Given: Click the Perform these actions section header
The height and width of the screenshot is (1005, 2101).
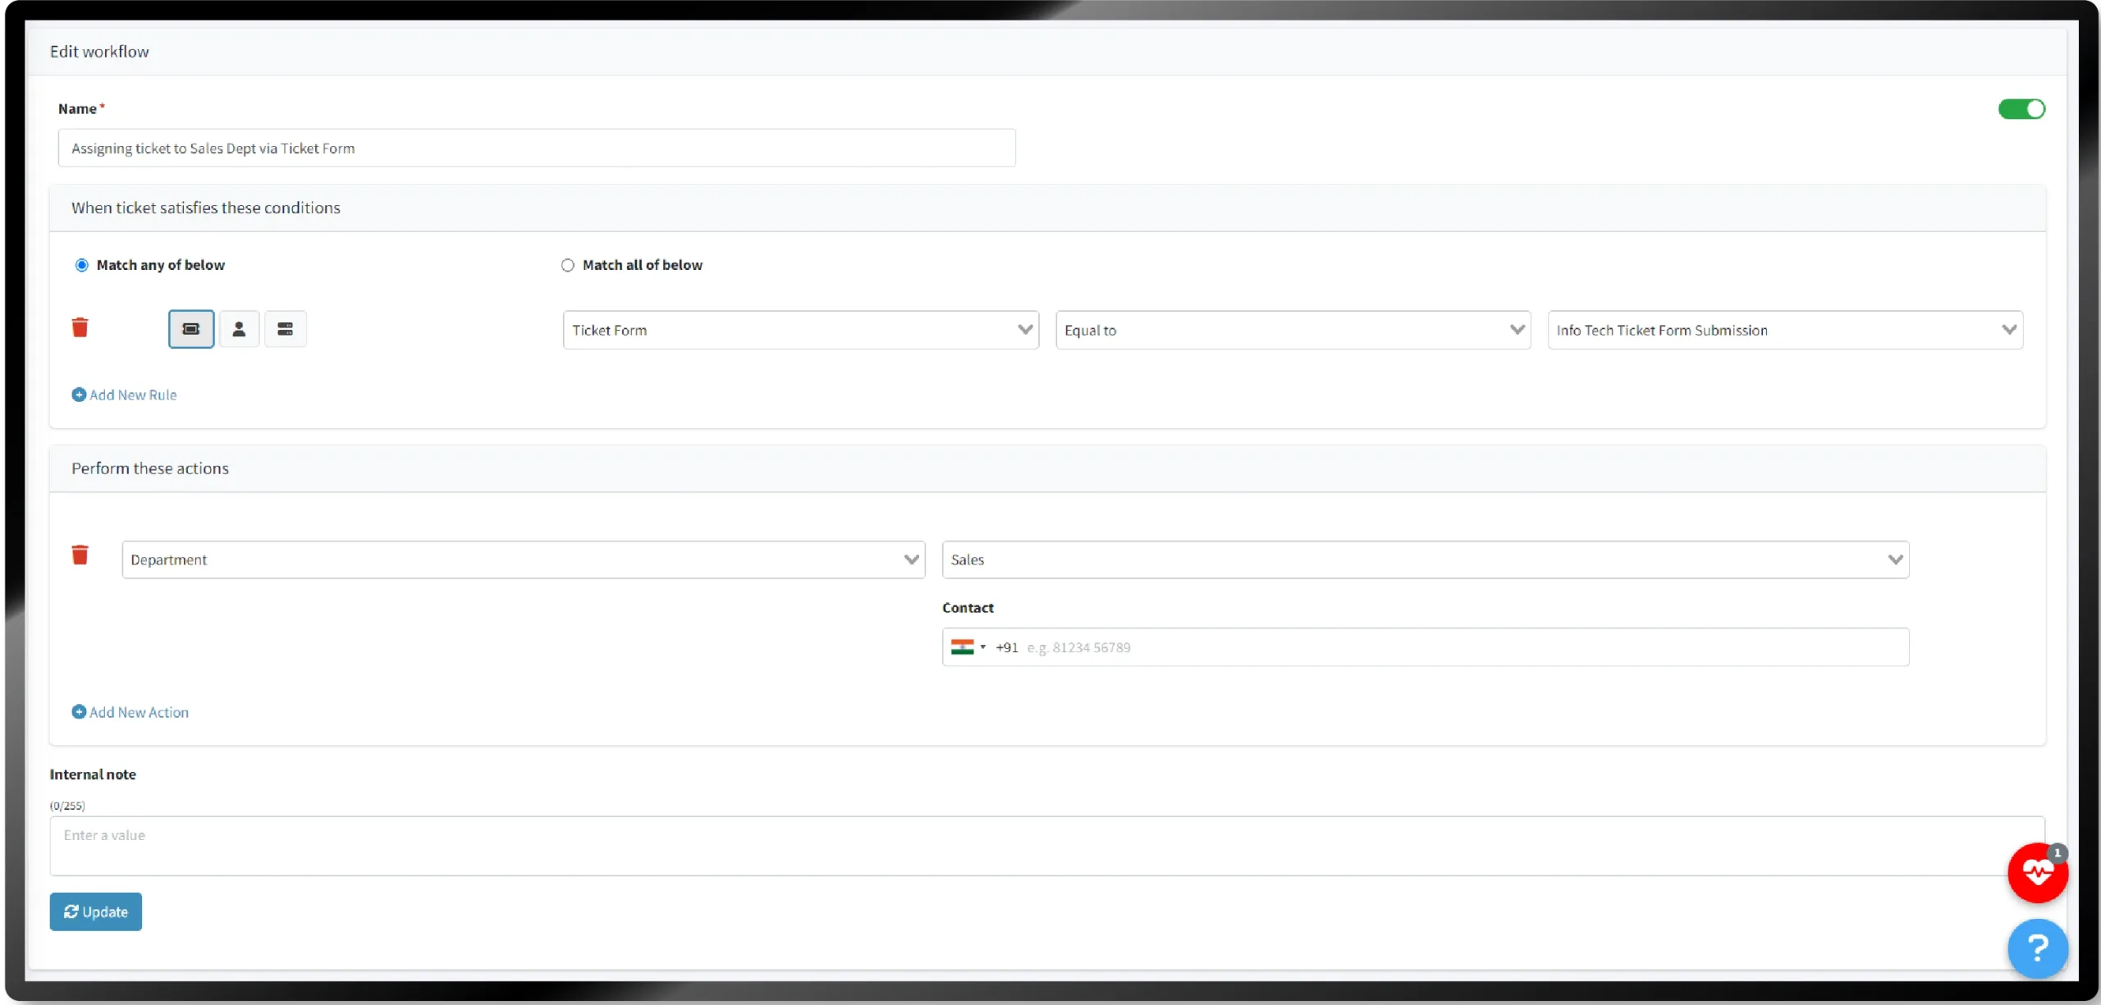Looking at the screenshot, I should [150, 468].
